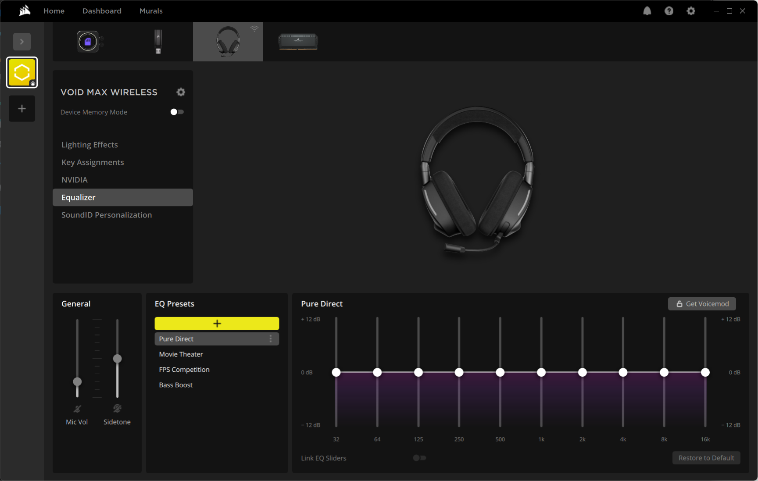Open NVIDIA section

[123, 180]
